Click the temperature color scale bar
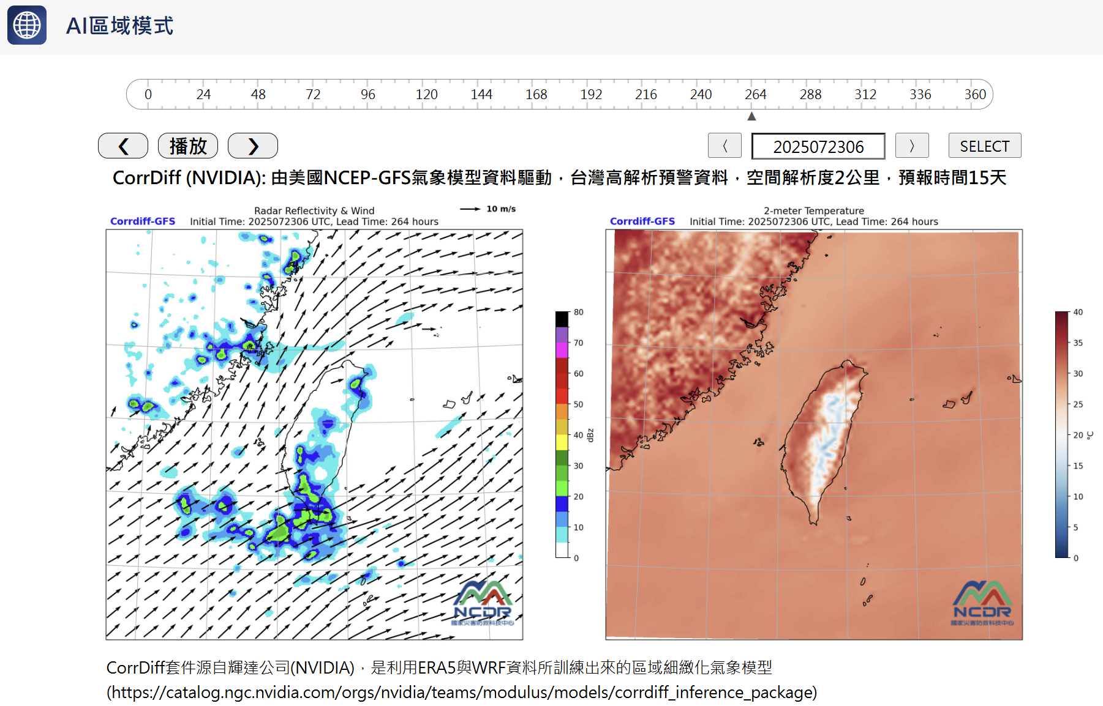 pyautogui.click(x=1061, y=434)
